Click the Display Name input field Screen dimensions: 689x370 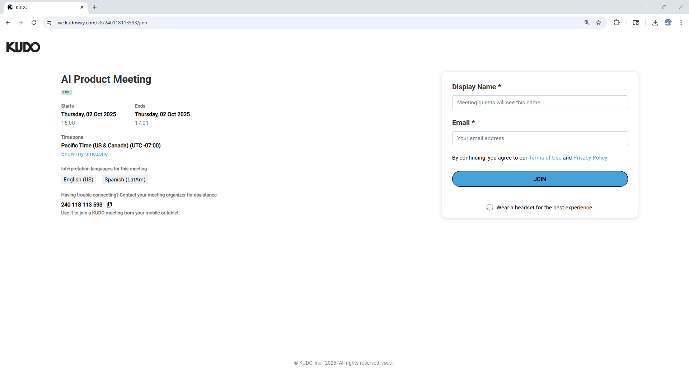click(540, 102)
